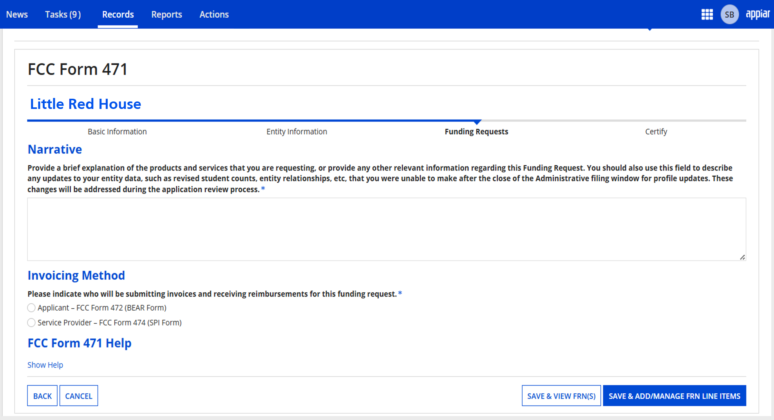
Task: Switch to the Records tab
Action: [x=118, y=14]
